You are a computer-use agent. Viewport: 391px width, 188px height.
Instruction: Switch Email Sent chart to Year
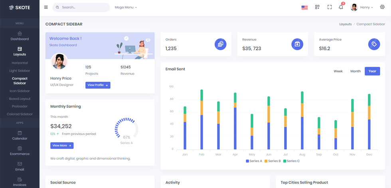pos(372,71)
